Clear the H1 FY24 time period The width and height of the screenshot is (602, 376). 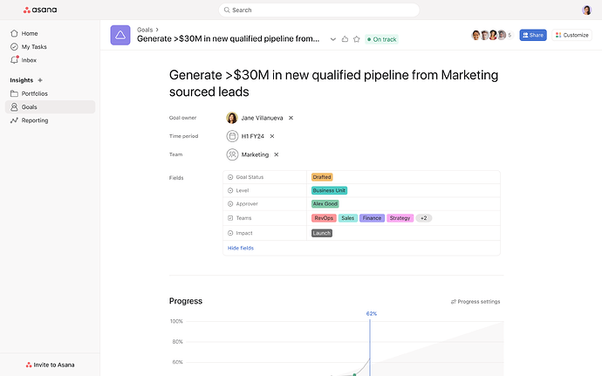pos(272,136)
